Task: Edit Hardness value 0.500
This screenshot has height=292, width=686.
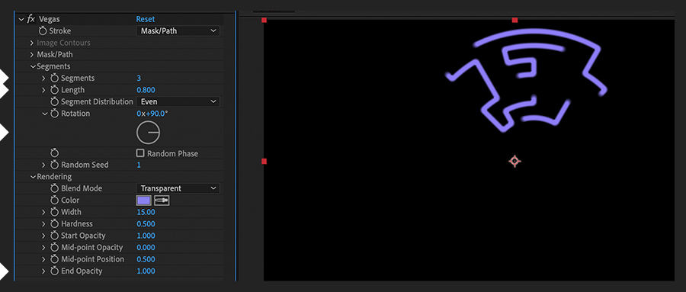Action: (146, 224)
